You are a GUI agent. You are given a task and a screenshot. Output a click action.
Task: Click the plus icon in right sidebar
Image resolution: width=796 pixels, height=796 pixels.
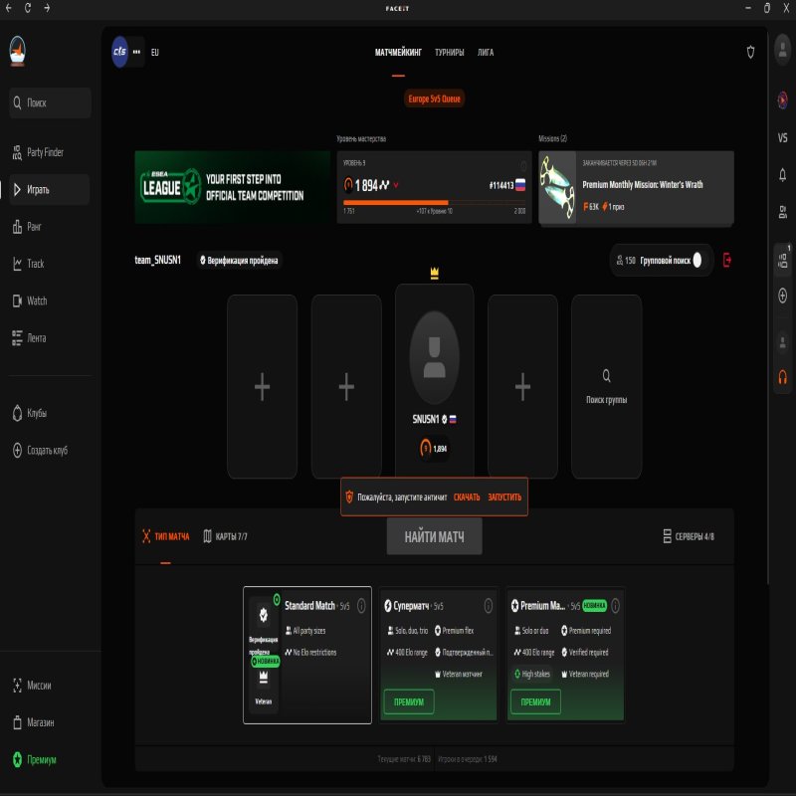pyautogui.click(x=781, y=297)
